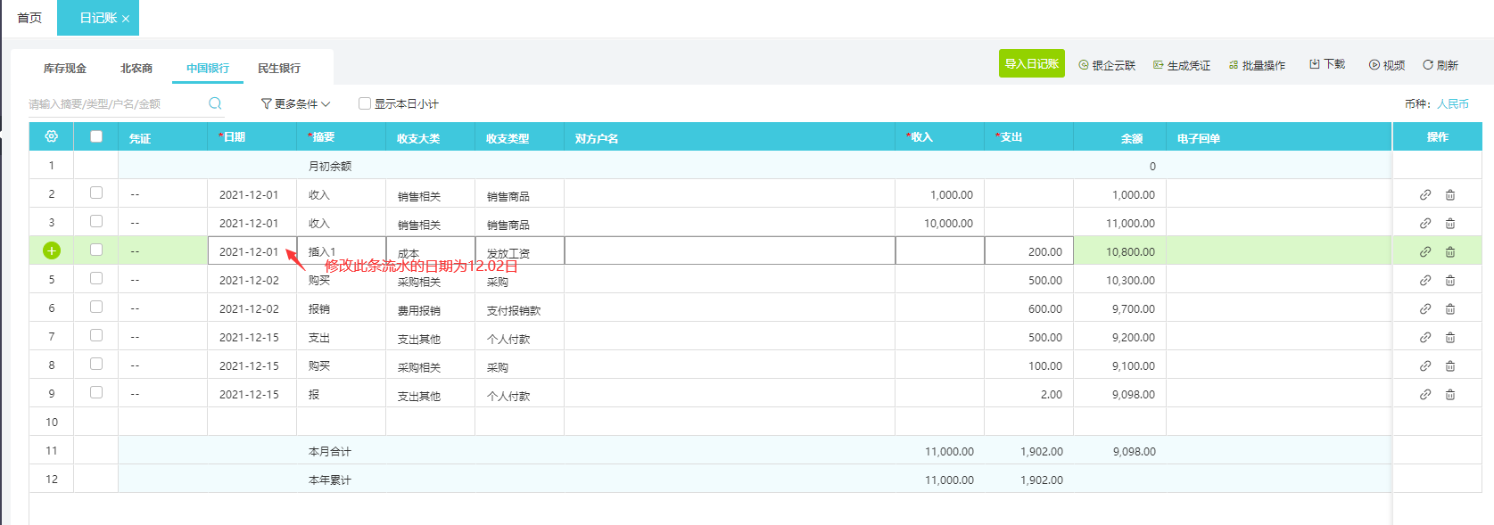Click date cell 2021-12-01 in 插入1 row

tap(252, 251)
